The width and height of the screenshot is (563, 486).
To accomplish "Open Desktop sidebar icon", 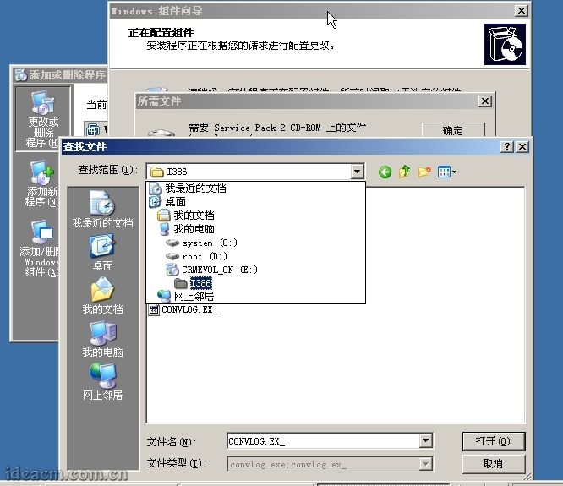I will (102, 253).
